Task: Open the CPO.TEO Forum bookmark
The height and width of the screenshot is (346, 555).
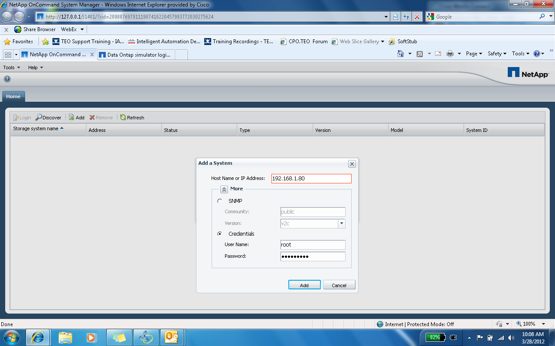Action: click(x=304, y=42)
